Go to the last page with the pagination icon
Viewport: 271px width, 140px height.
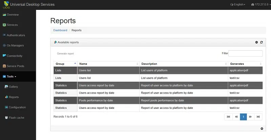258,117
